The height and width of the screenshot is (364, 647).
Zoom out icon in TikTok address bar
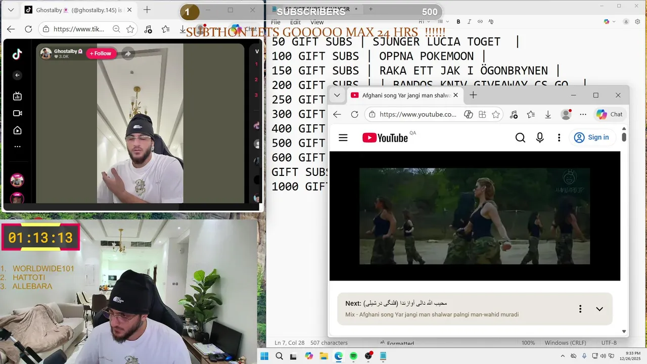(116, 29)
